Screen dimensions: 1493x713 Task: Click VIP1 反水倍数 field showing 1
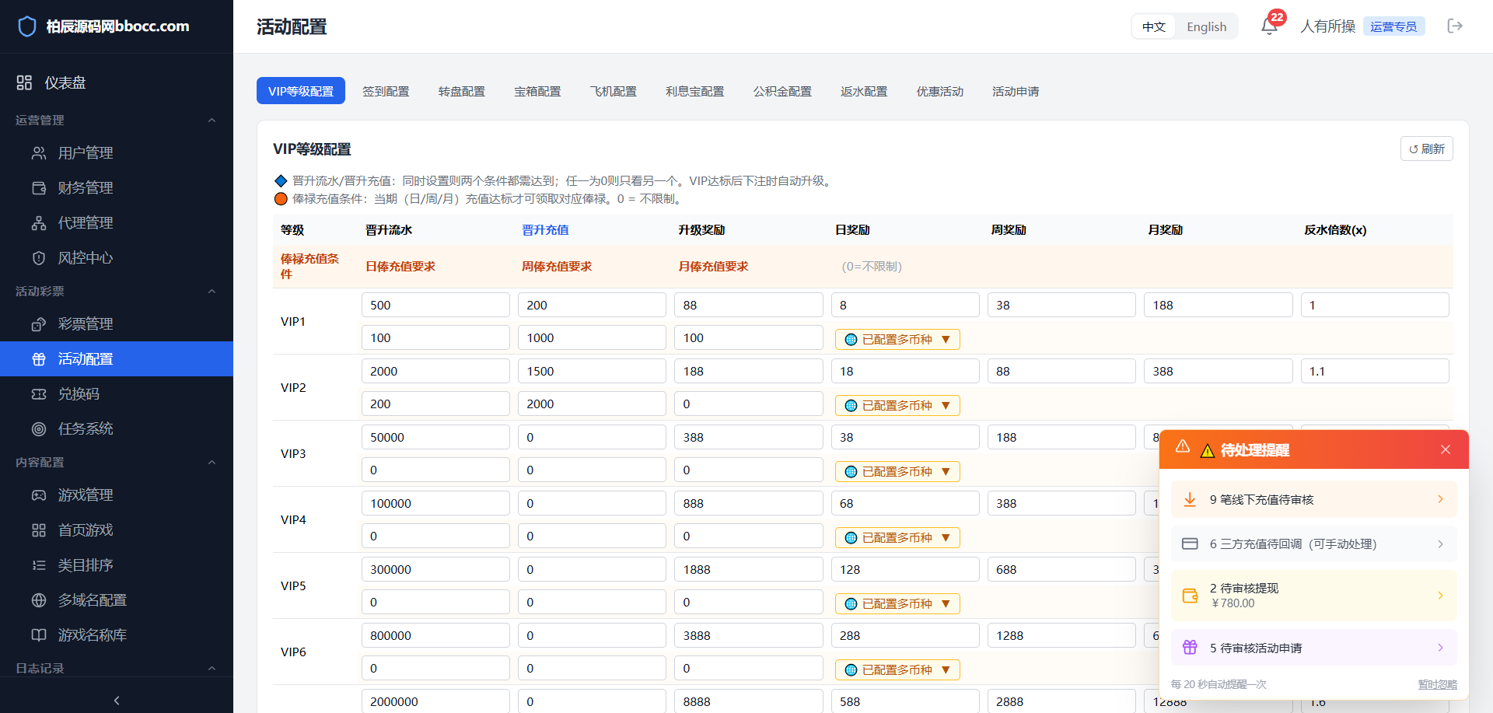1375,305
